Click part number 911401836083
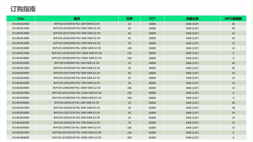This screenshot has height=142, width=253. coord(21,128)
